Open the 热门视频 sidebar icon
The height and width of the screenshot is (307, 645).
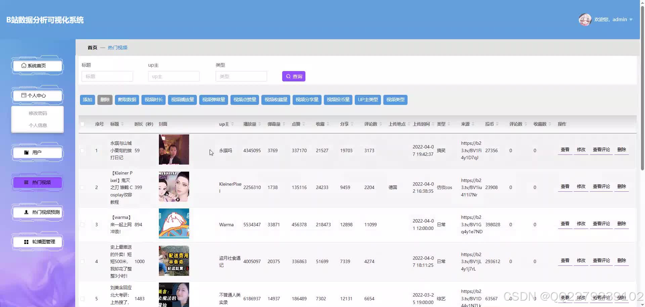pyautogui.click(x=26, y=182)
